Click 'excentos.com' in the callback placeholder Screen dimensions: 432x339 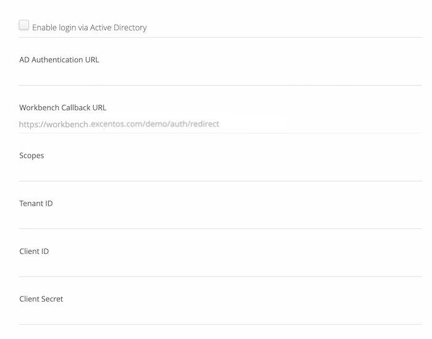[117, 124]
